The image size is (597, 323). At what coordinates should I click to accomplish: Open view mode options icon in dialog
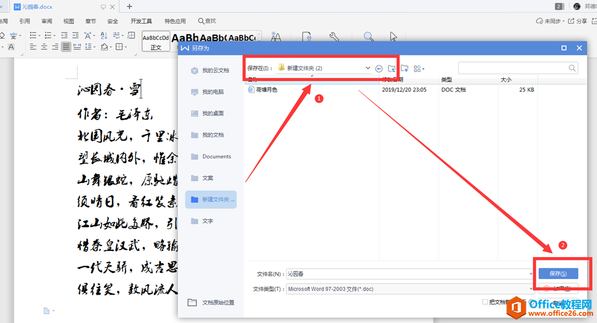click(x=419, y=69)
